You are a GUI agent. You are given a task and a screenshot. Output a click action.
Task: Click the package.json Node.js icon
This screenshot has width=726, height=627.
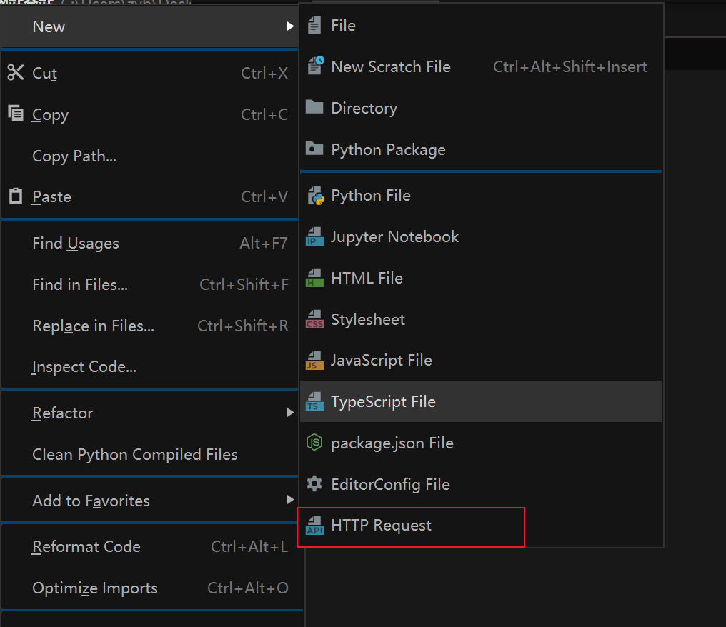314,442
